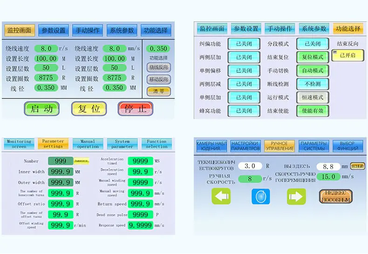Tap the green left arrow jog button
Screen dimensions: 368x254
point(221,196)
